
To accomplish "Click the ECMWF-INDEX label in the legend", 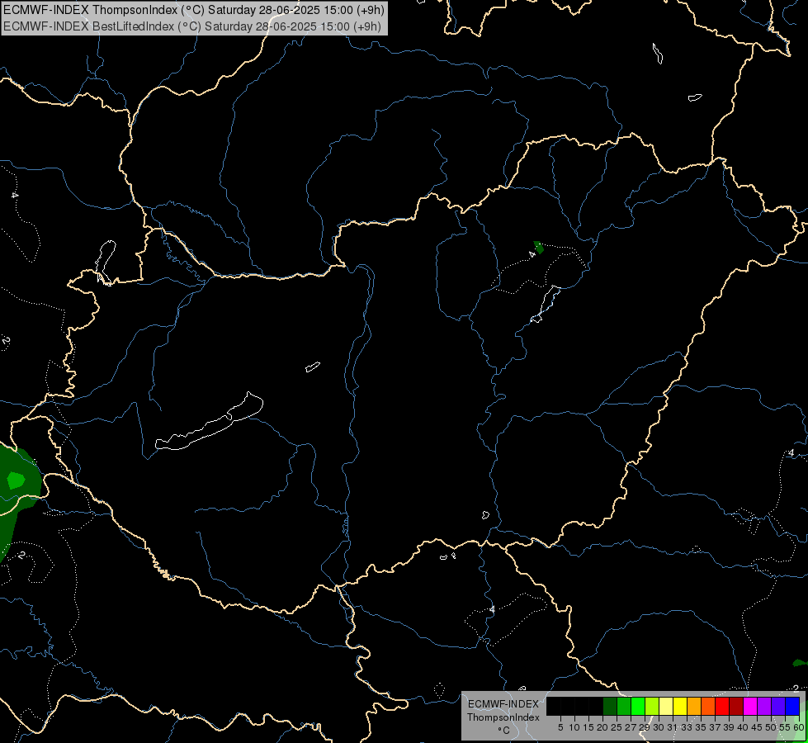I will point(503,704).
